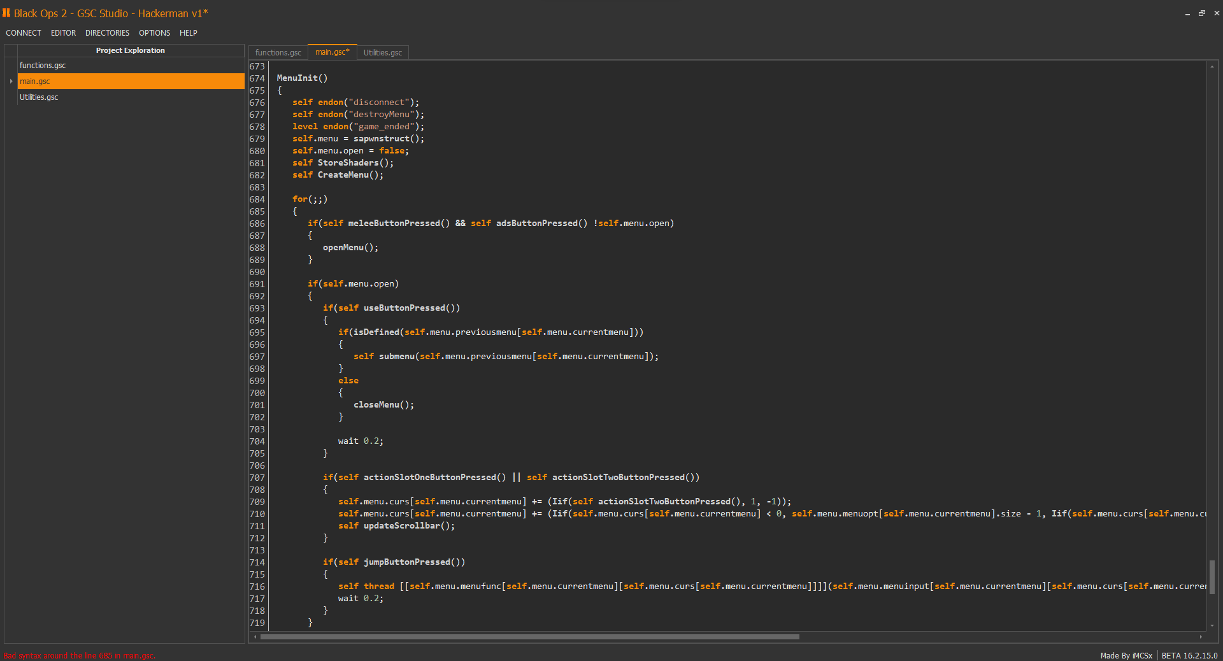1223x661 pixels.
Task: Click the scroll-down arrow of the code editor
Action: click(1212, 625)
